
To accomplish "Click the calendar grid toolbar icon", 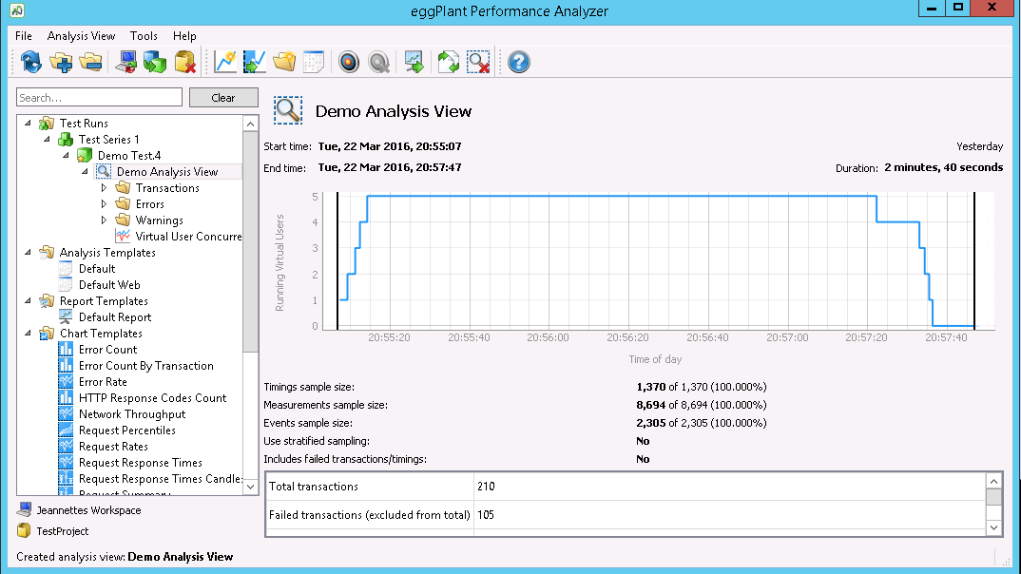I will coord(314,63).
